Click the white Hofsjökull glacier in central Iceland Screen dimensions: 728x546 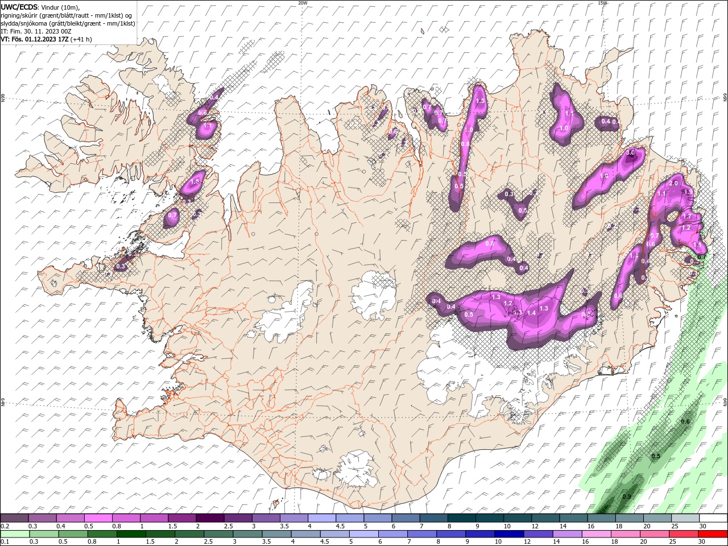[x=374, y=296]
